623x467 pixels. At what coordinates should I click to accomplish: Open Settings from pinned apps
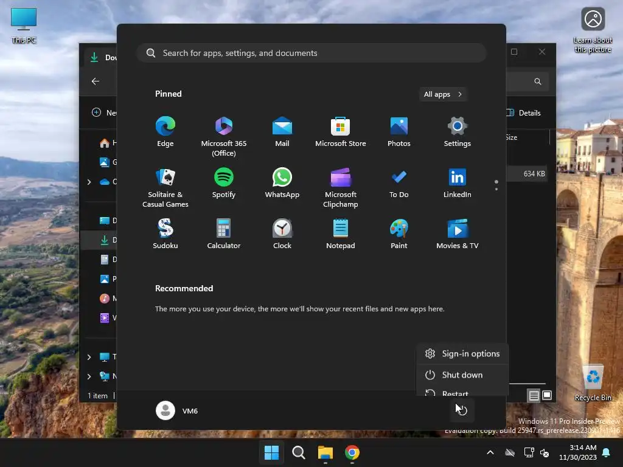(458, 132)
